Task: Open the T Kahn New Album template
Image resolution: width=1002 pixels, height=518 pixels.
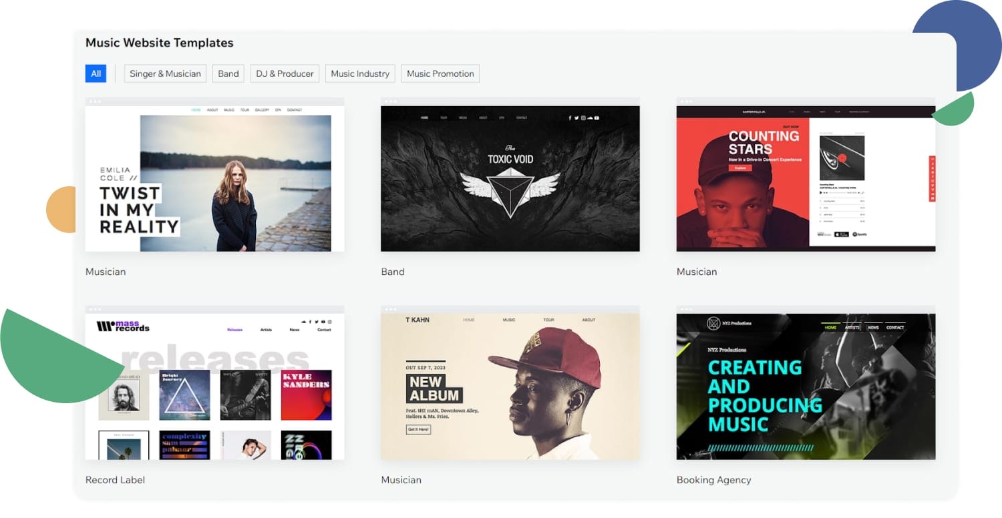Action: point(510,386)
